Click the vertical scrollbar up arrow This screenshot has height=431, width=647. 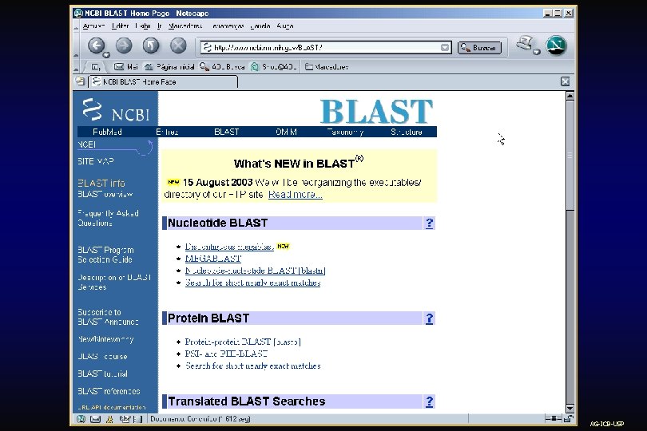coord(570,96)
